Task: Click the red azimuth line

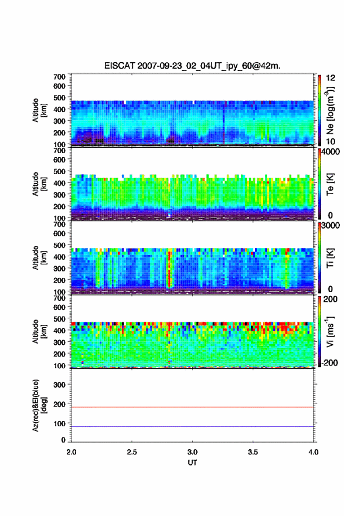Action: [192, 407]
